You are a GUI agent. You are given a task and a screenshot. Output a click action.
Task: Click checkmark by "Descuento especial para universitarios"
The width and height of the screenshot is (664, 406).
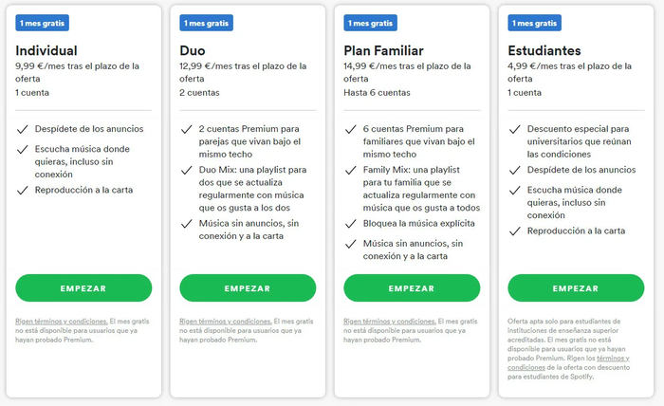514,129
